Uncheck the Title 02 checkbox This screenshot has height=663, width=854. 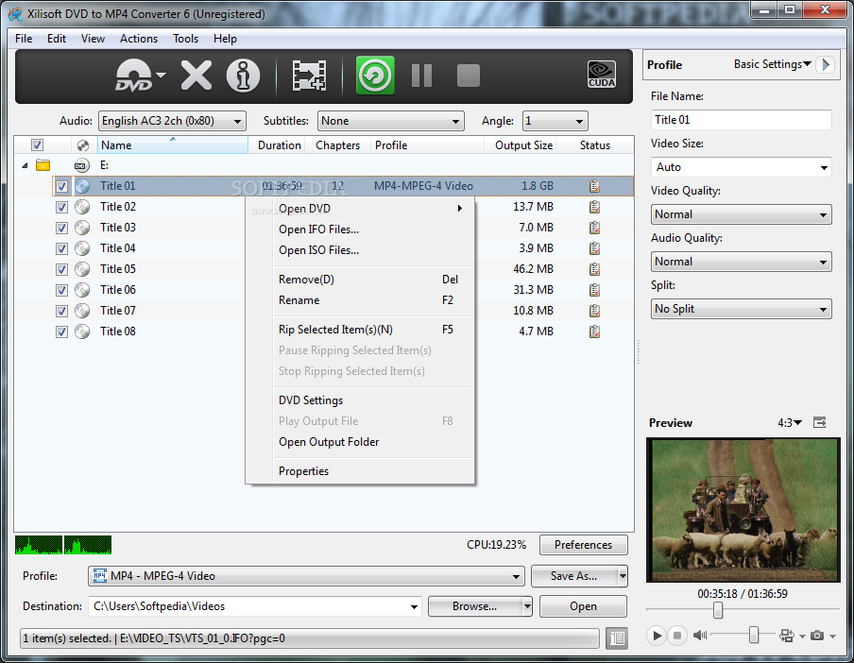click(x=61, y=207)
